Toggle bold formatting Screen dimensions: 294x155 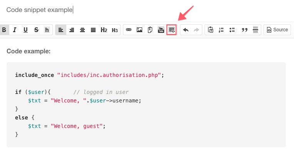coord(4,30)
